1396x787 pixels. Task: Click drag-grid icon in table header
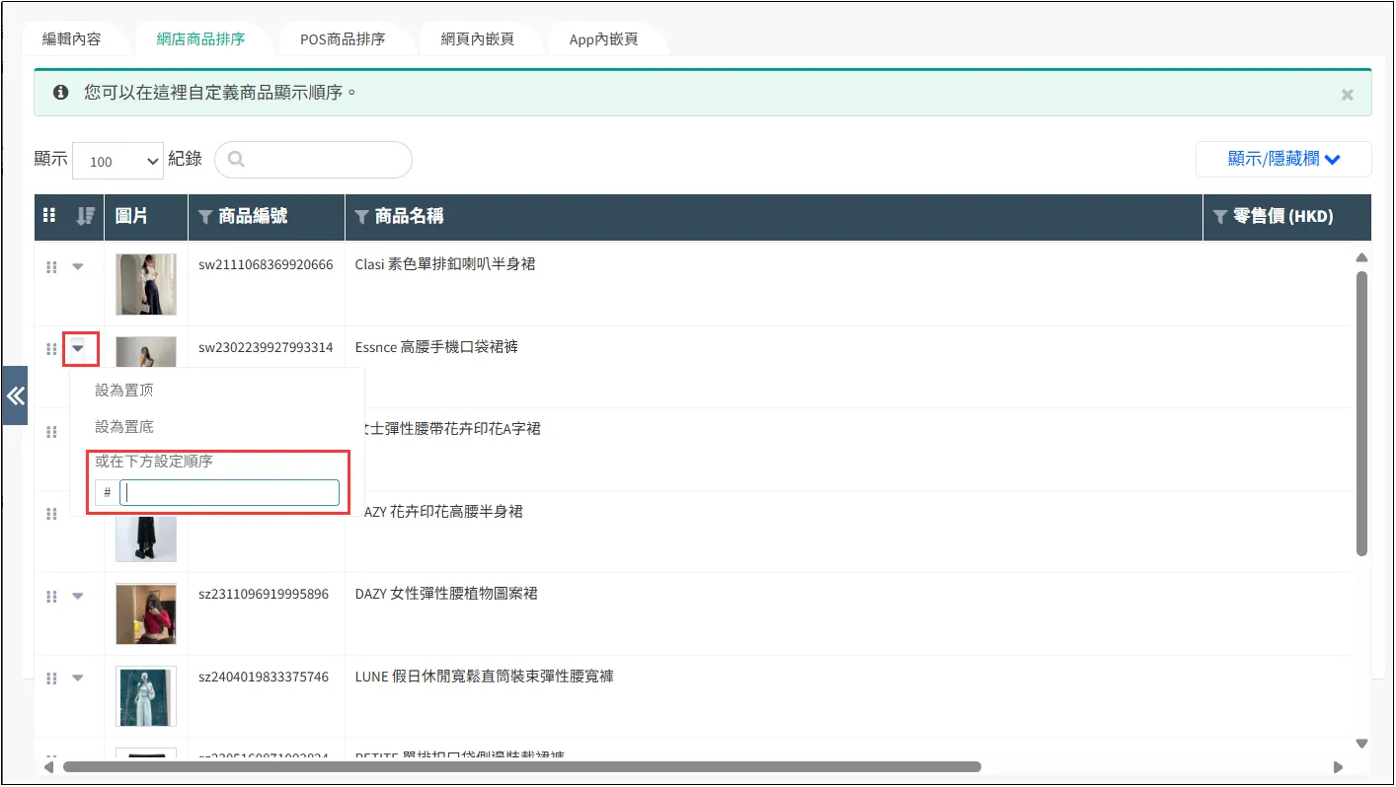[49, 216]
